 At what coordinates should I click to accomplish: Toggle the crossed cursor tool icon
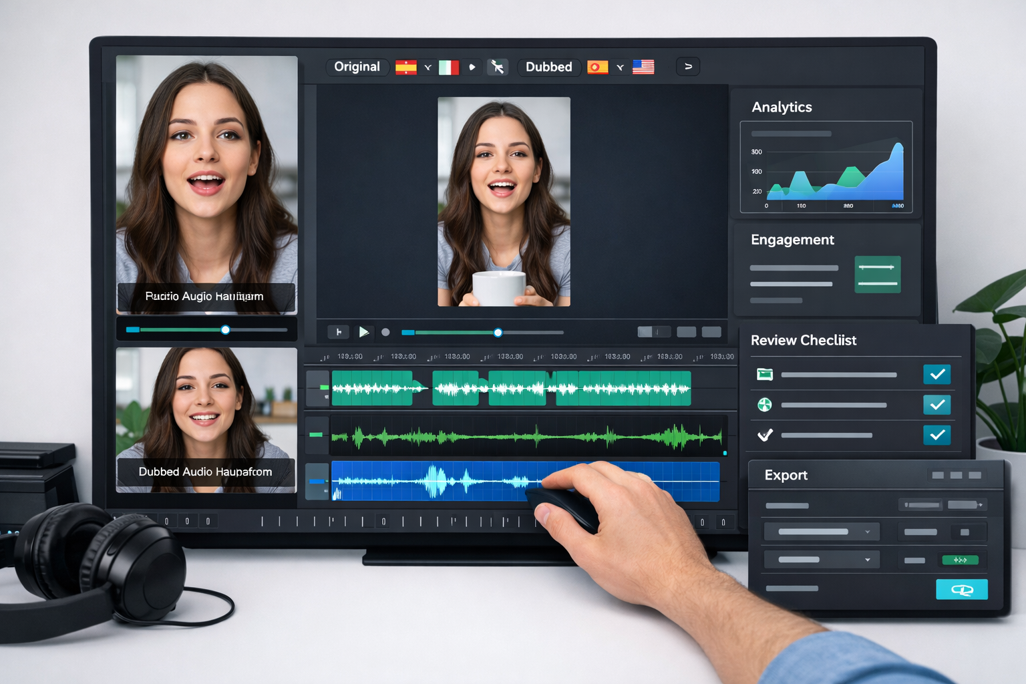pyautogui.click(x=497, y=67)
